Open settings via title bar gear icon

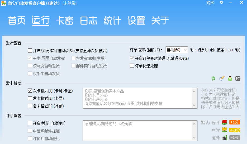[x=221, y=3]
